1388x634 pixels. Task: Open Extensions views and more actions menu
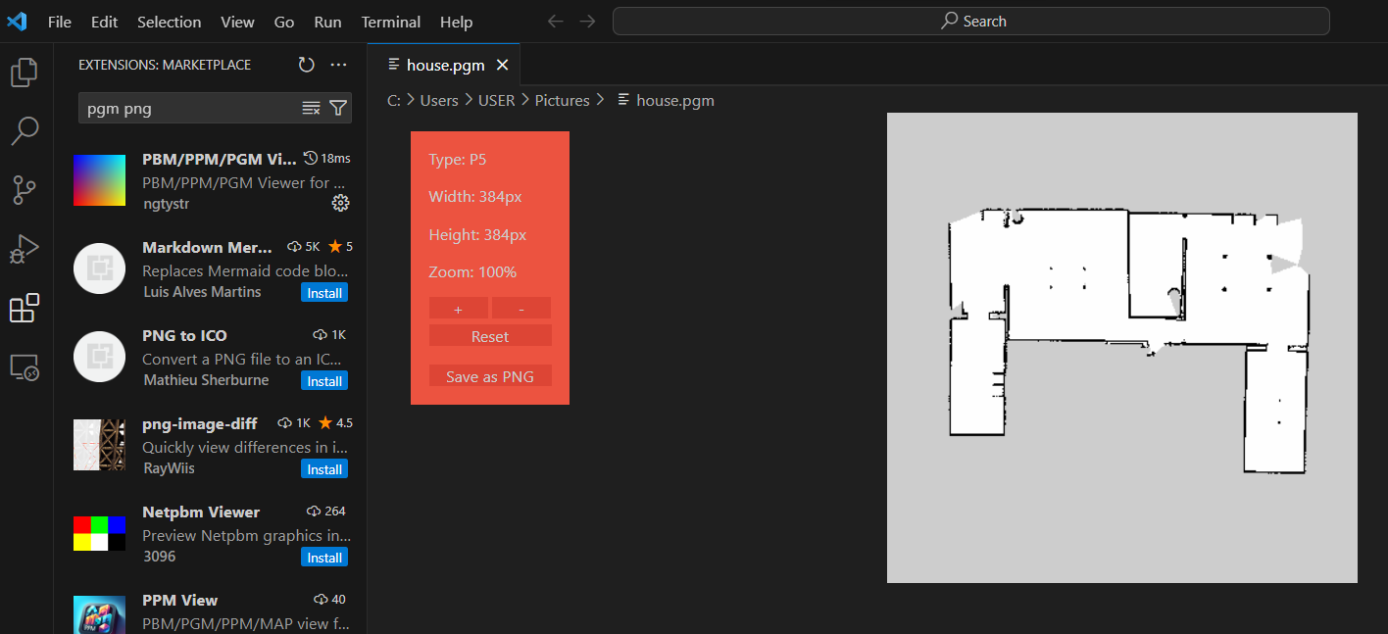point(339,65)
